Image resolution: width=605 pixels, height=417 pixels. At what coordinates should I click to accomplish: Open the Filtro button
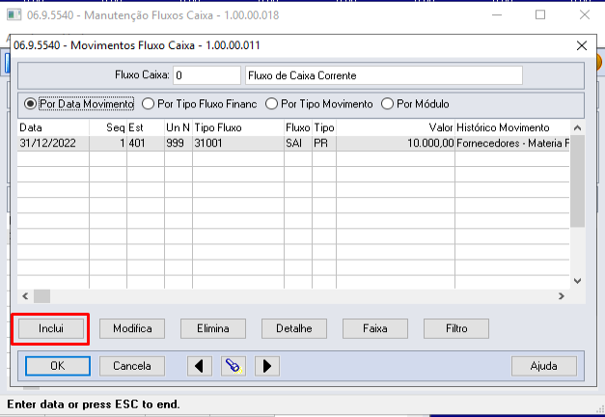[x=456, y=328]
